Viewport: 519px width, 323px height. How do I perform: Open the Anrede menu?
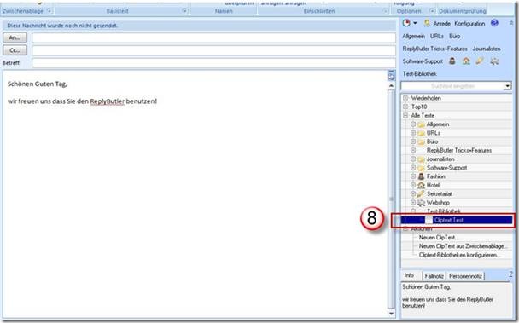coord(442,24)
